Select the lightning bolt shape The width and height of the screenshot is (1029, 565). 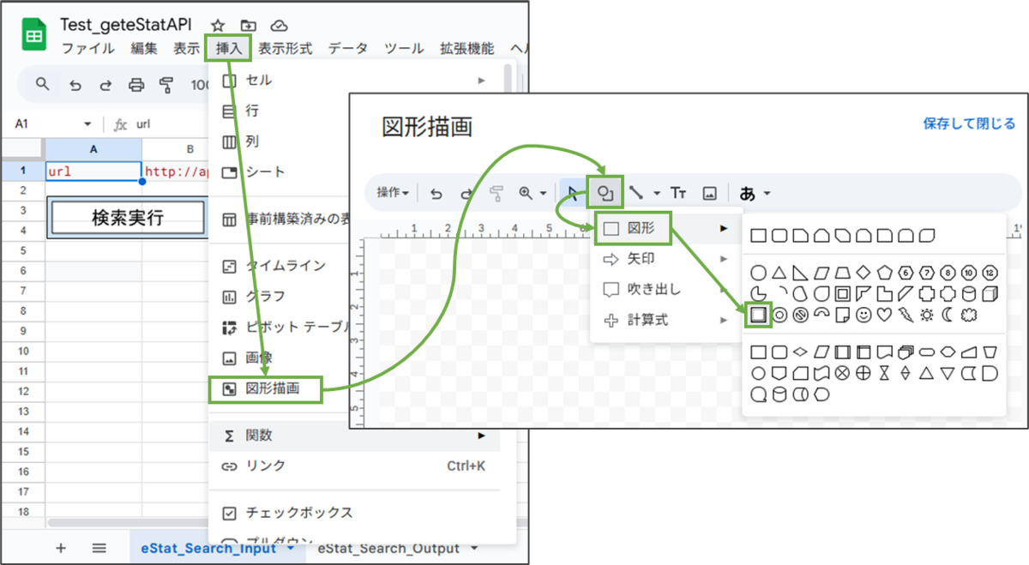pyautogui.click(x=906, y=315)
